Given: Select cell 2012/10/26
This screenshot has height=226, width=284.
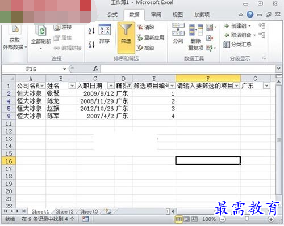Looking at the screenshot, I should (x=95, y=109).
